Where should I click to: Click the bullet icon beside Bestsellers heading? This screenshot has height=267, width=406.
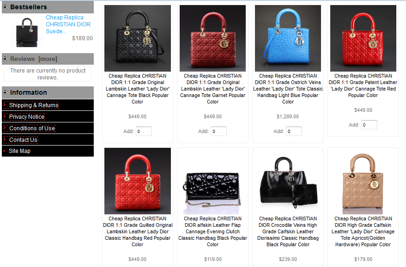click(x=5, y=7)
